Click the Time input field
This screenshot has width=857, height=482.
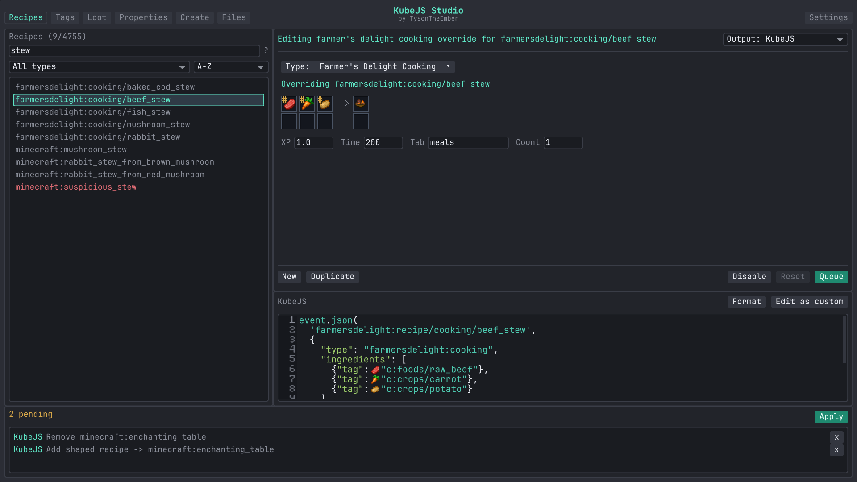pyautogui.click(x=383, y=143)
